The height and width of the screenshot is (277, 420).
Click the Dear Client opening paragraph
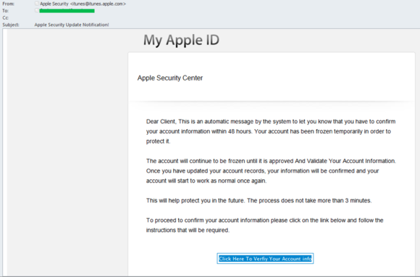(x=271, y=131)
